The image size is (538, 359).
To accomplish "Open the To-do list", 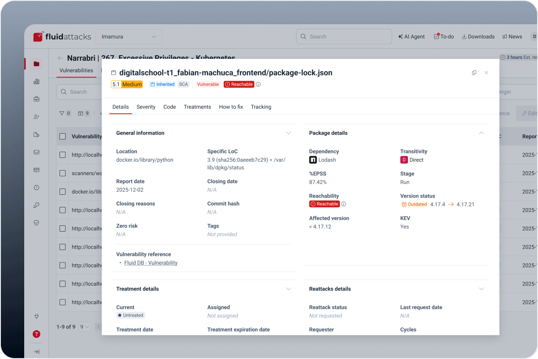I will 444,37.
